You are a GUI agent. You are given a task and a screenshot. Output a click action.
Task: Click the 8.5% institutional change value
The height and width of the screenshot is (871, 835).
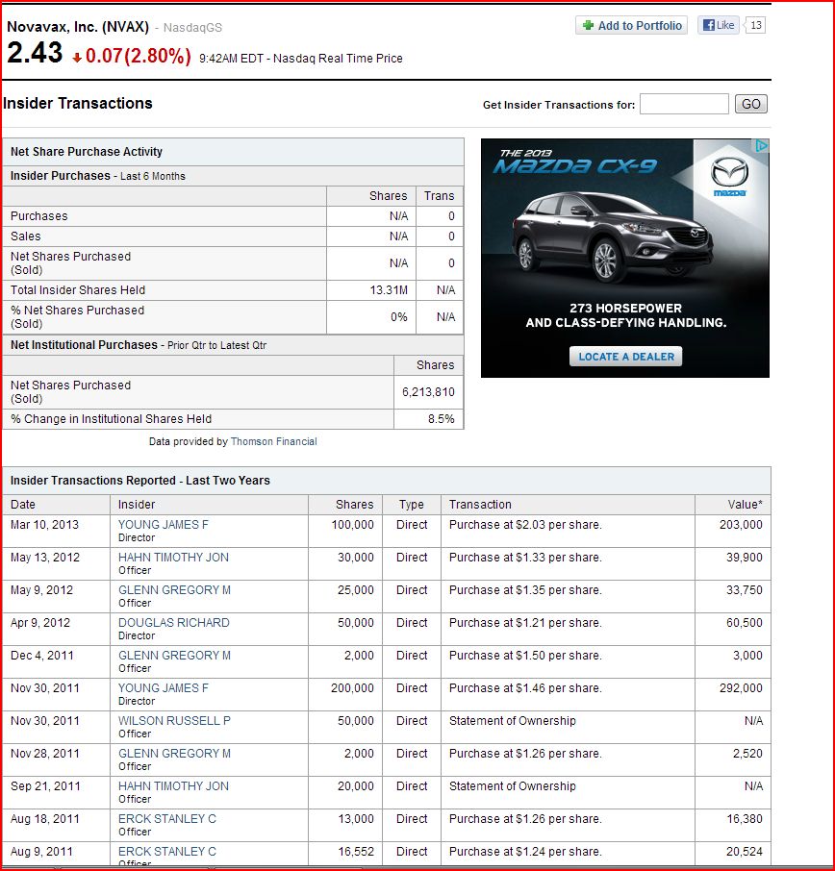(441, 419)
